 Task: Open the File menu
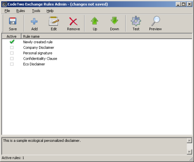pos(7,11)
